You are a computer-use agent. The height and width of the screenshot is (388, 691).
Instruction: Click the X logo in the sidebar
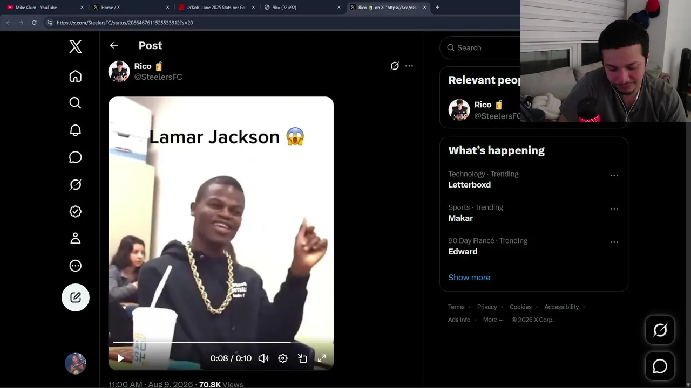pyautogui.click(x=76, y=47)
